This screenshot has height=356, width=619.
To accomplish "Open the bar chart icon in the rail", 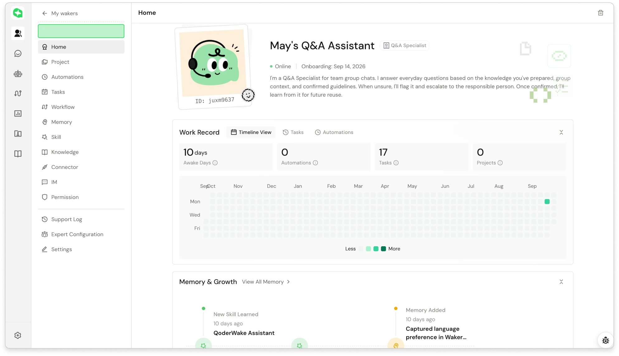I will point(18,113).
